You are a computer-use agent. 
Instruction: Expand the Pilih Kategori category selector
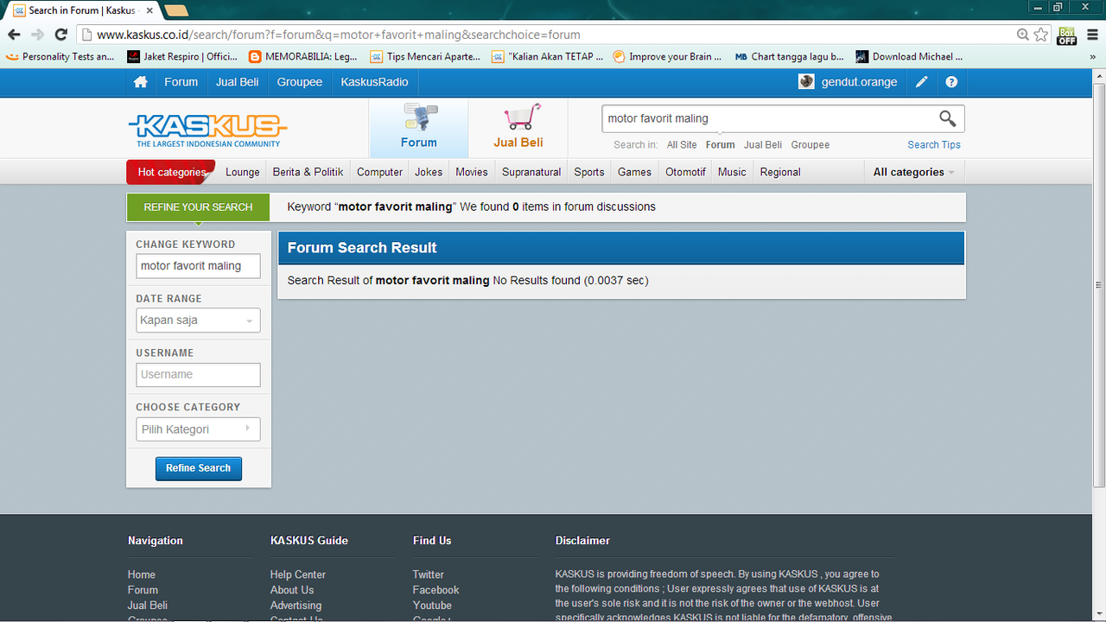click(198, 429)
